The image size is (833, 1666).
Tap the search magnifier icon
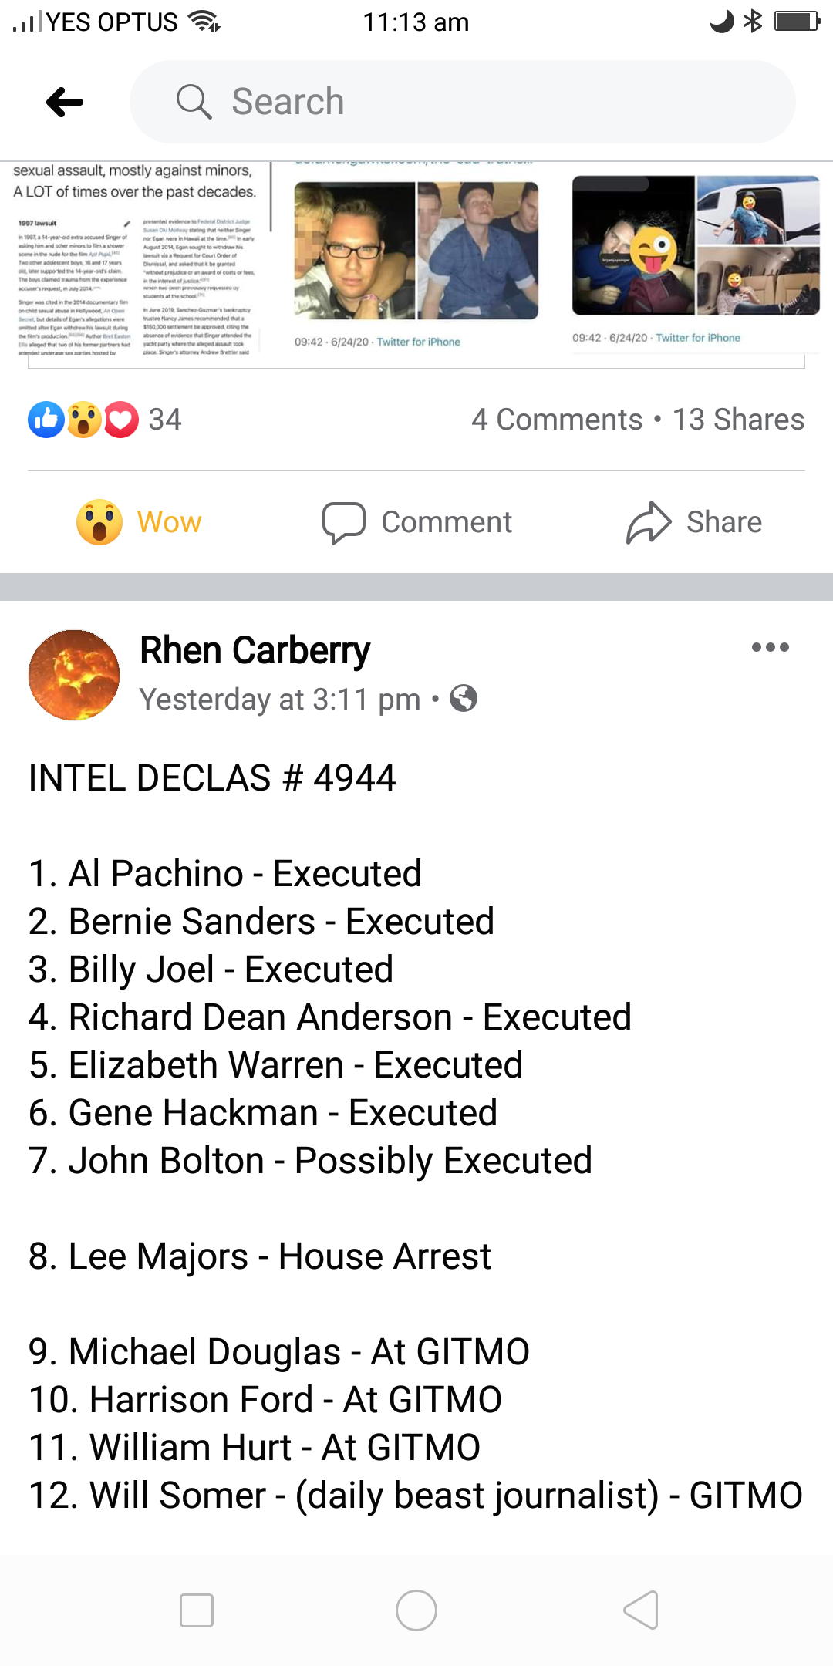point(194,102)
